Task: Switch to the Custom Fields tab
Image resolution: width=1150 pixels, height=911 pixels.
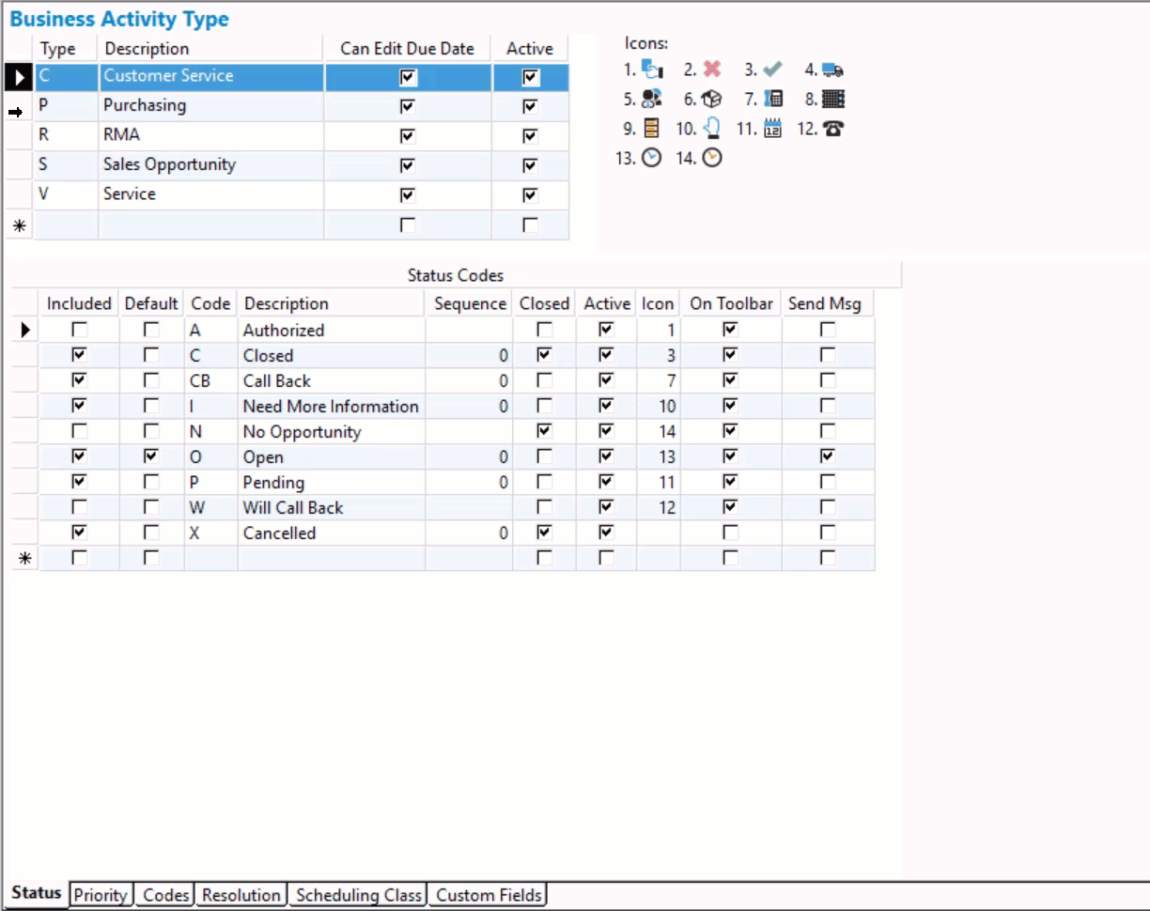Action: [x=488, y=895]
